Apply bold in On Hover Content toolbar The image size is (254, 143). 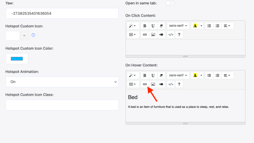[145, 75]
